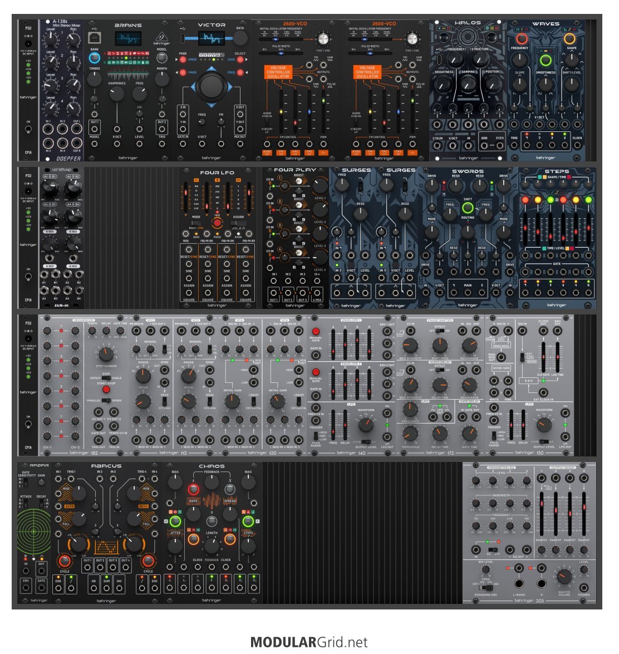Image resolution: width=619 pixels, height=654 pixels.
Task: Click the CLOCK jack on Waves
Action: (577, 146)
